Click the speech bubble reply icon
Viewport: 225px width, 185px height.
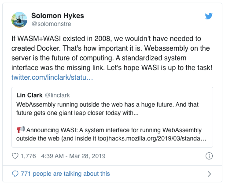[15, 174]
